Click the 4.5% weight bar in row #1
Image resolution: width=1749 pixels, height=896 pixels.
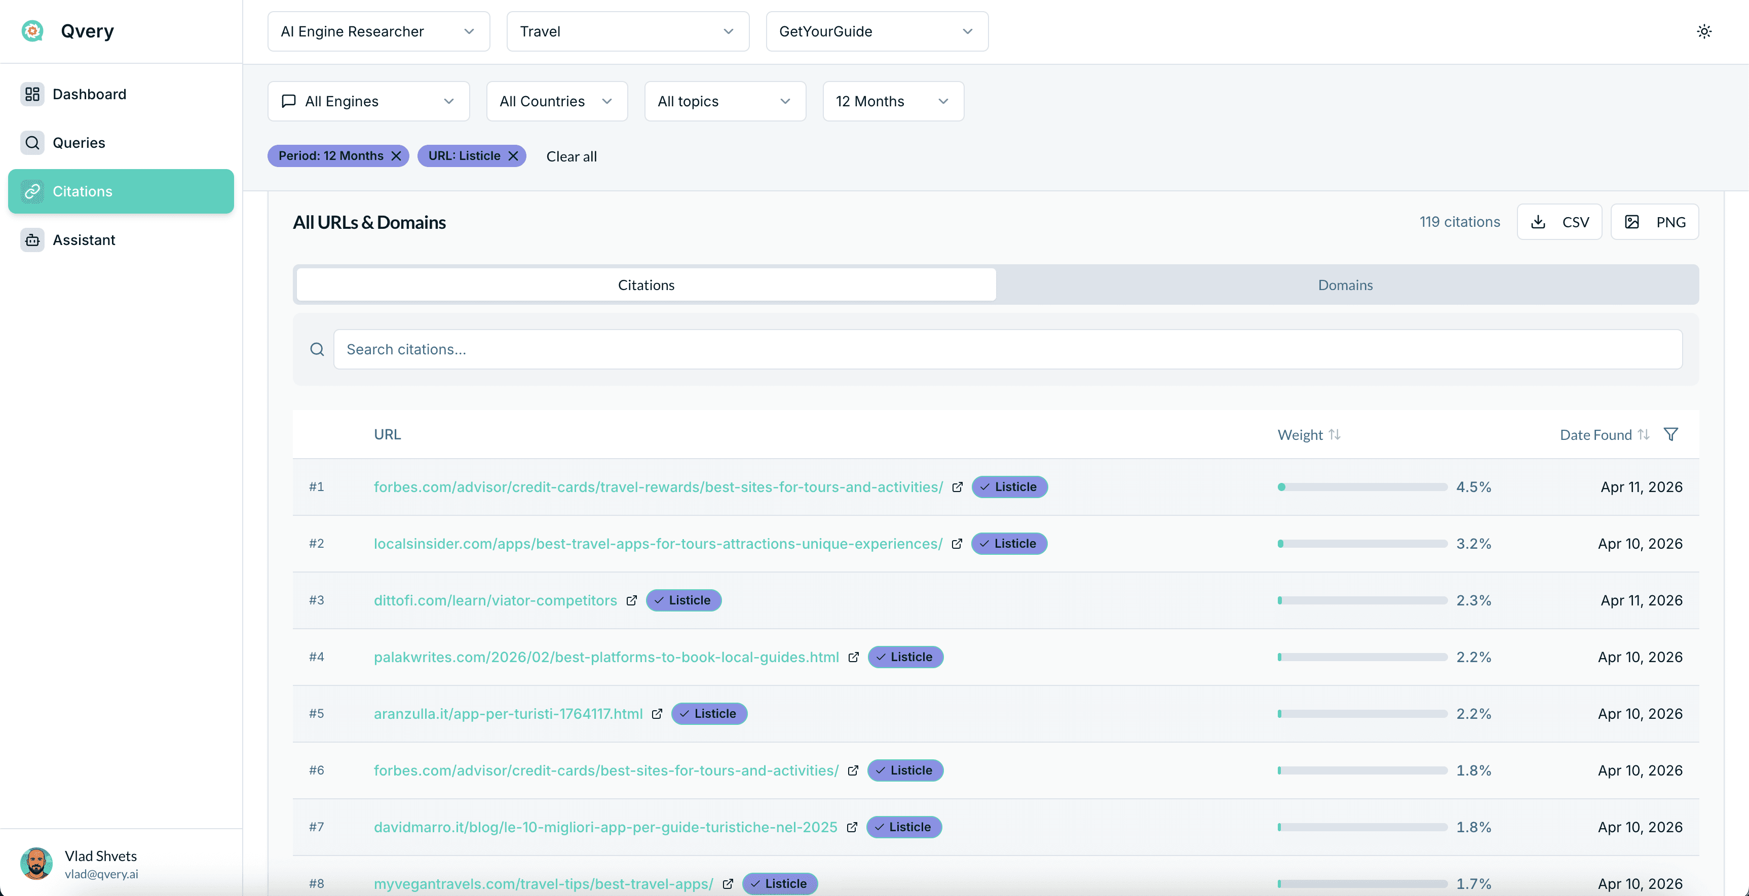[1362, 487]
